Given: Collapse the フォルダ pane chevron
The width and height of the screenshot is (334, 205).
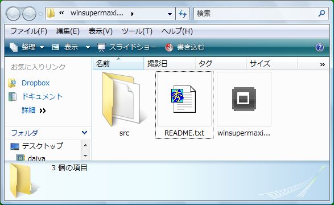Looking at the screenshot, I should 84,133.
